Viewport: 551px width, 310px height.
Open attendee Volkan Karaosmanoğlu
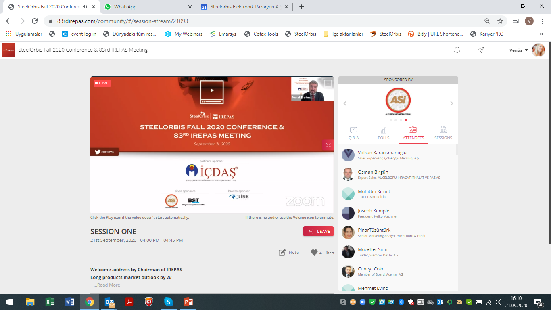click(398, 155)
